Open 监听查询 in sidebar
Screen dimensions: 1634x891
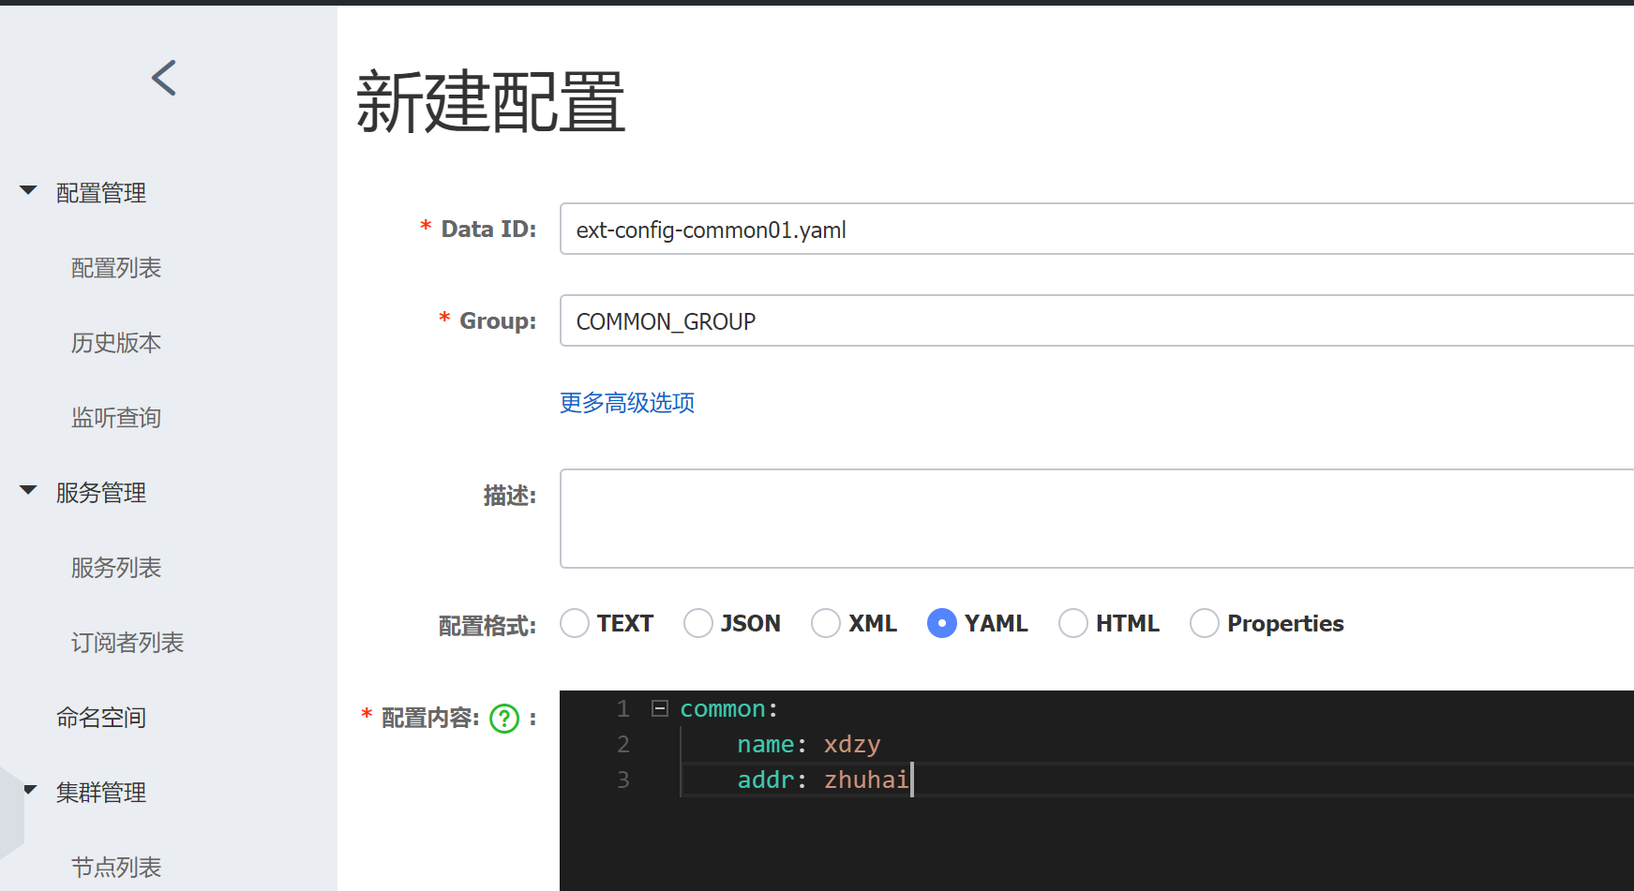(x=116, y=418)
